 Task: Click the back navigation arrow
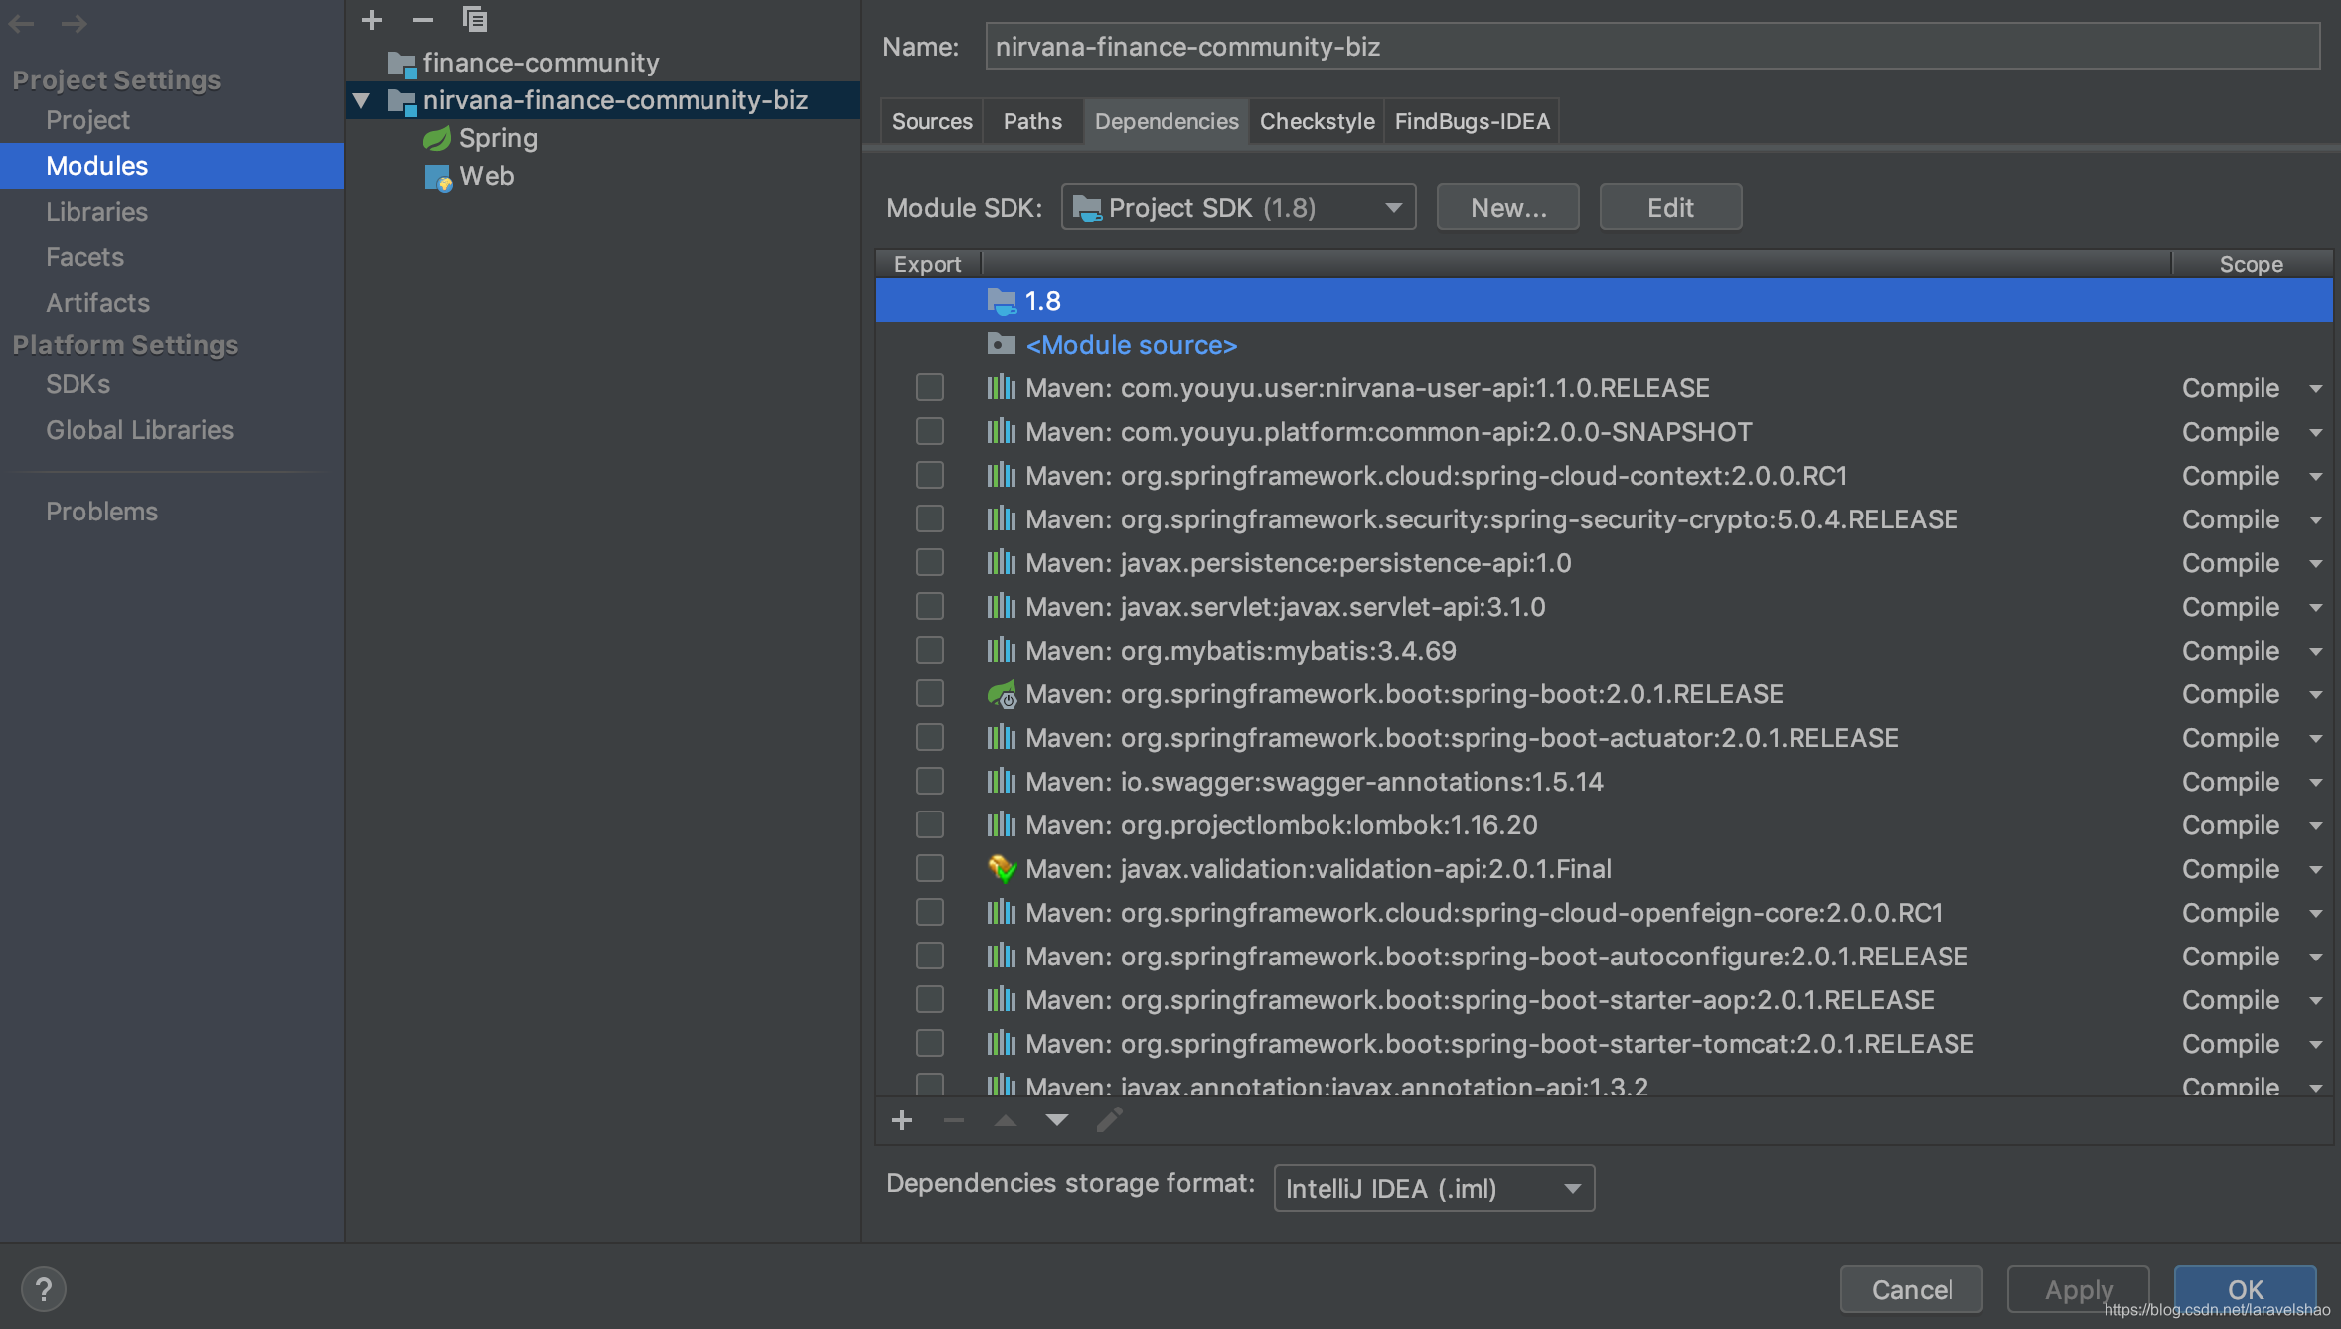[21, 23]
